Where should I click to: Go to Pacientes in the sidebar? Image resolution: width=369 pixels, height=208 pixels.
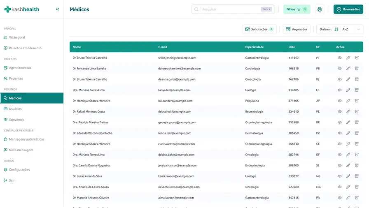pyautogui.click(x=16, y=79)
